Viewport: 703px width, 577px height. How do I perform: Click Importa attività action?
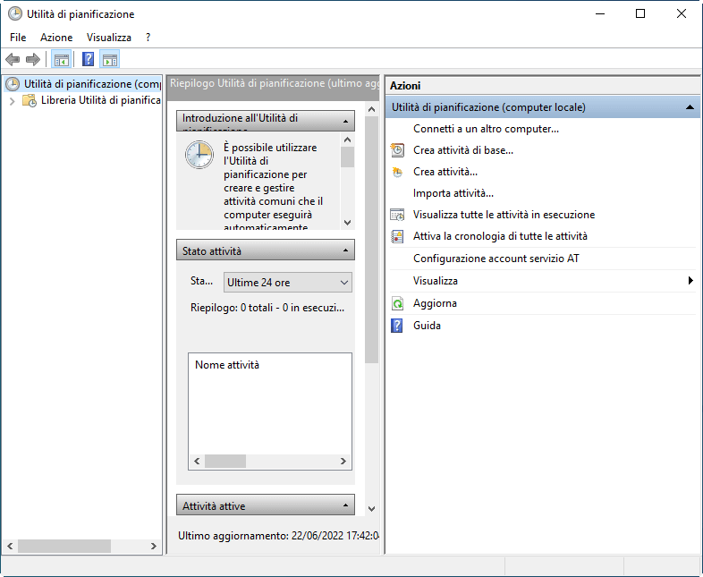tap(453, 193)
